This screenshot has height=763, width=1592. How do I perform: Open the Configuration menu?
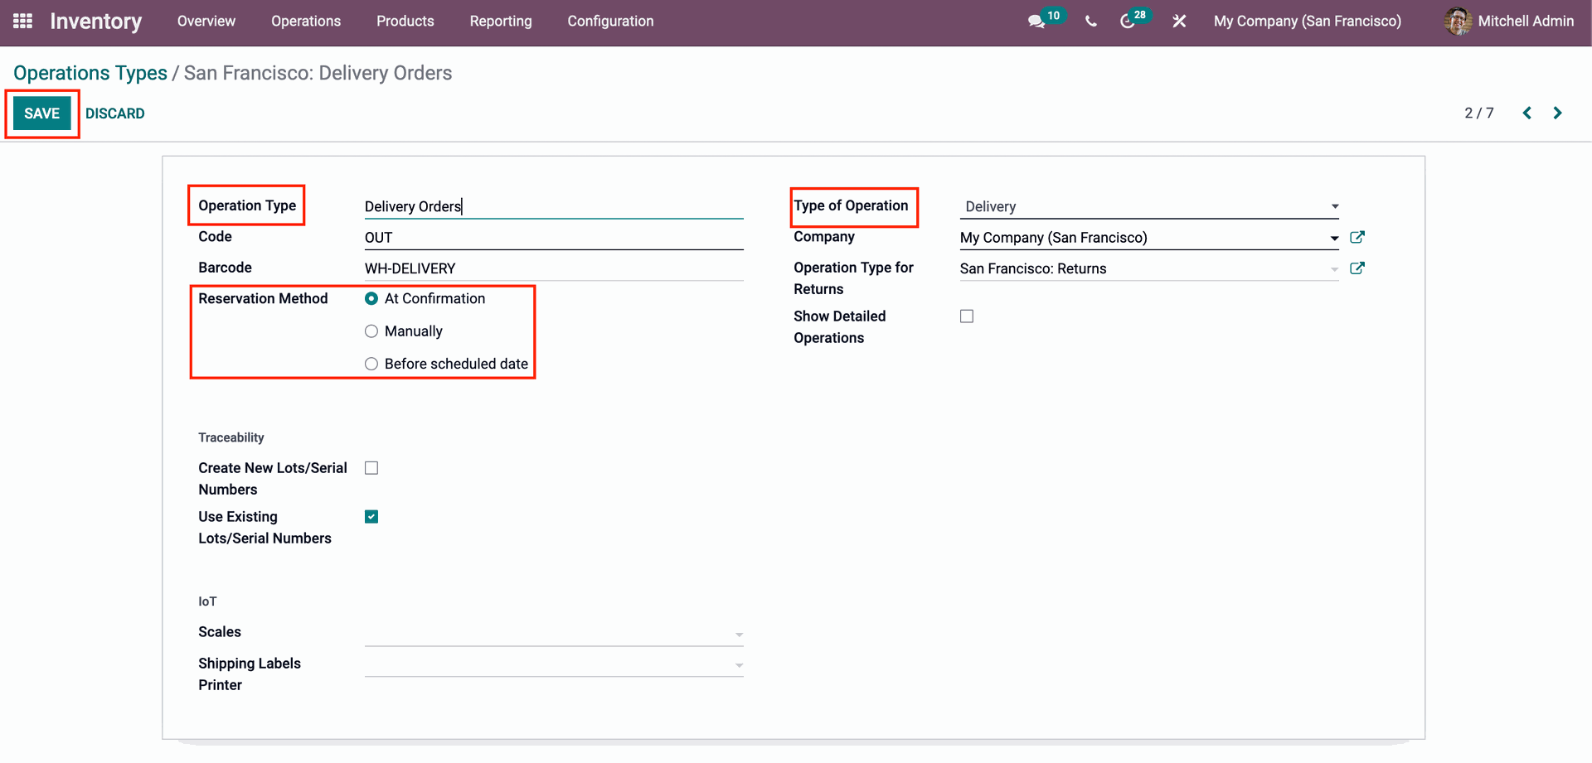(610, 22)
